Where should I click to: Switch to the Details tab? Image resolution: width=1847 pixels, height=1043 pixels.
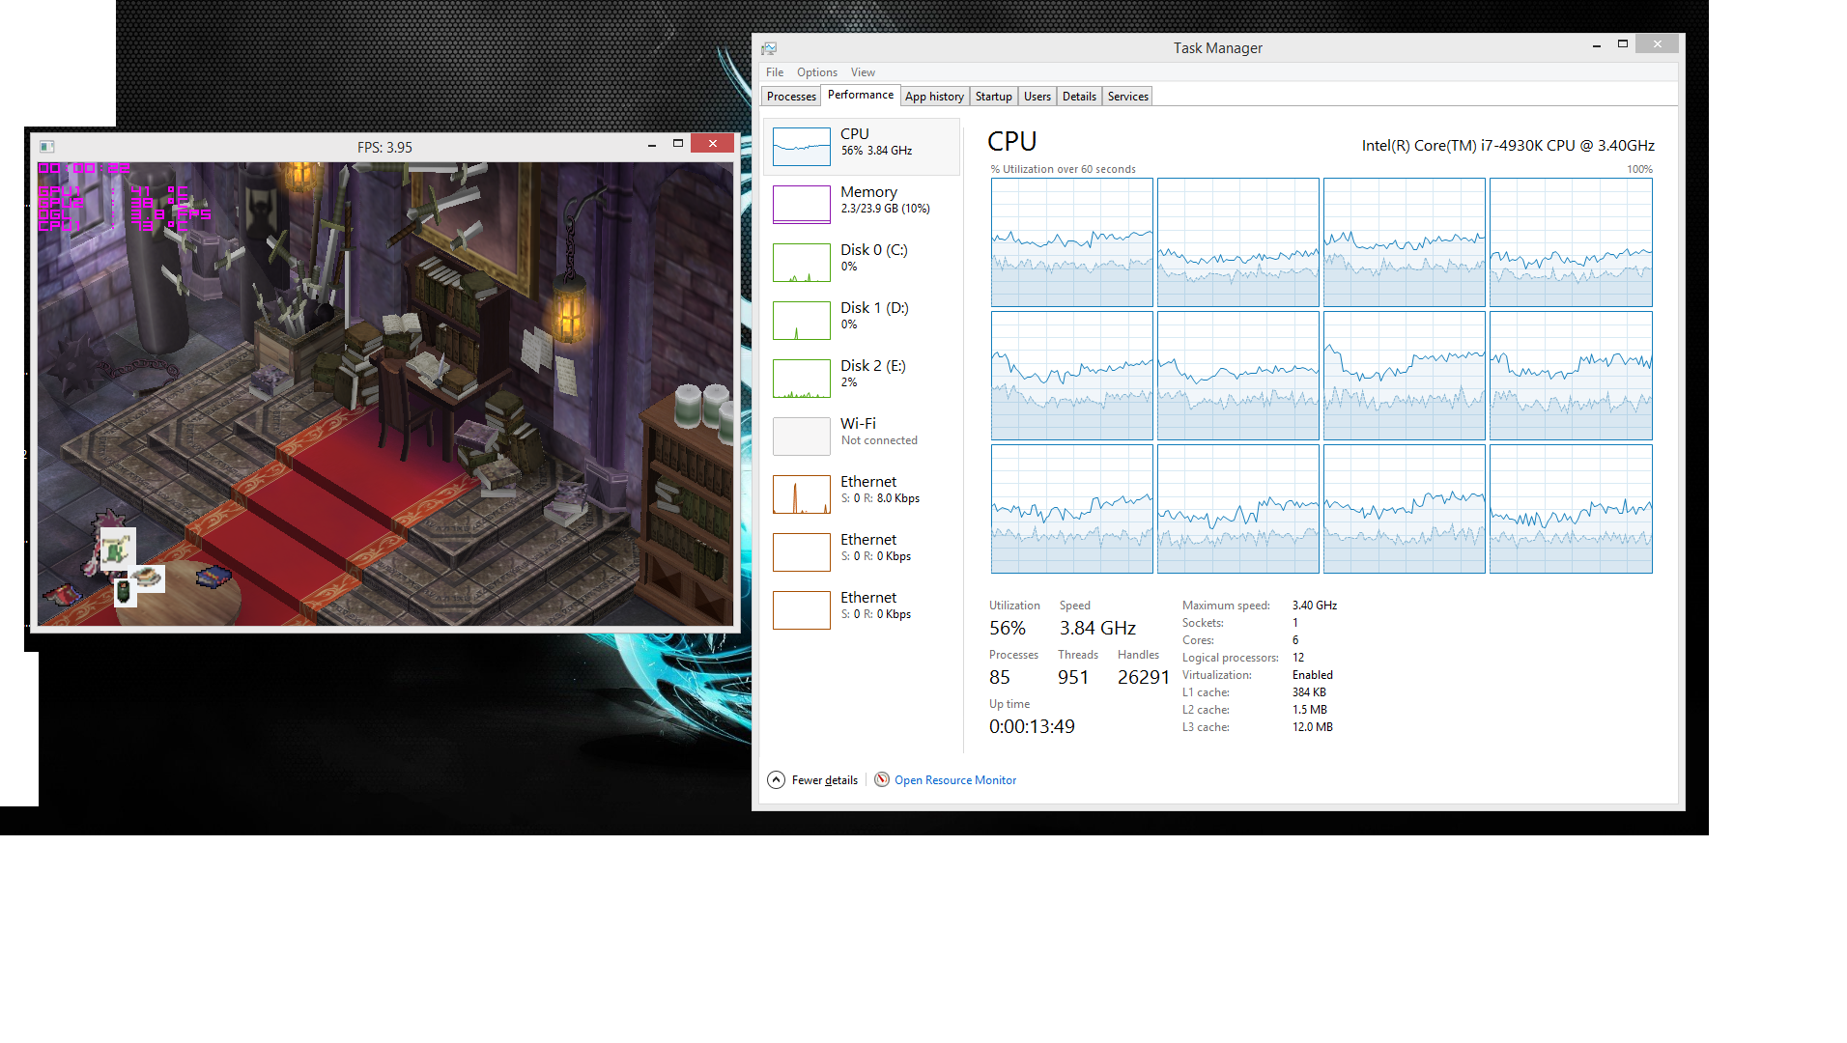coord(1079,97)
